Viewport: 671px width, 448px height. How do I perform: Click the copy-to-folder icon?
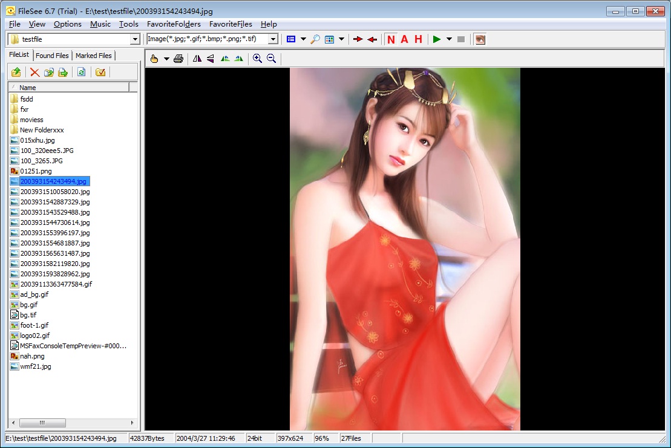pyautogui.click(x=49, y=72)
